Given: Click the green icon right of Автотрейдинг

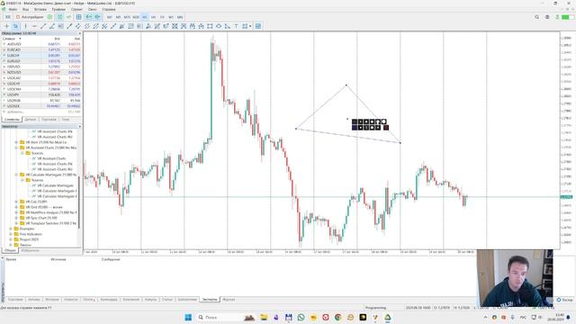Looking at the screenshot, I should (50, 17).
